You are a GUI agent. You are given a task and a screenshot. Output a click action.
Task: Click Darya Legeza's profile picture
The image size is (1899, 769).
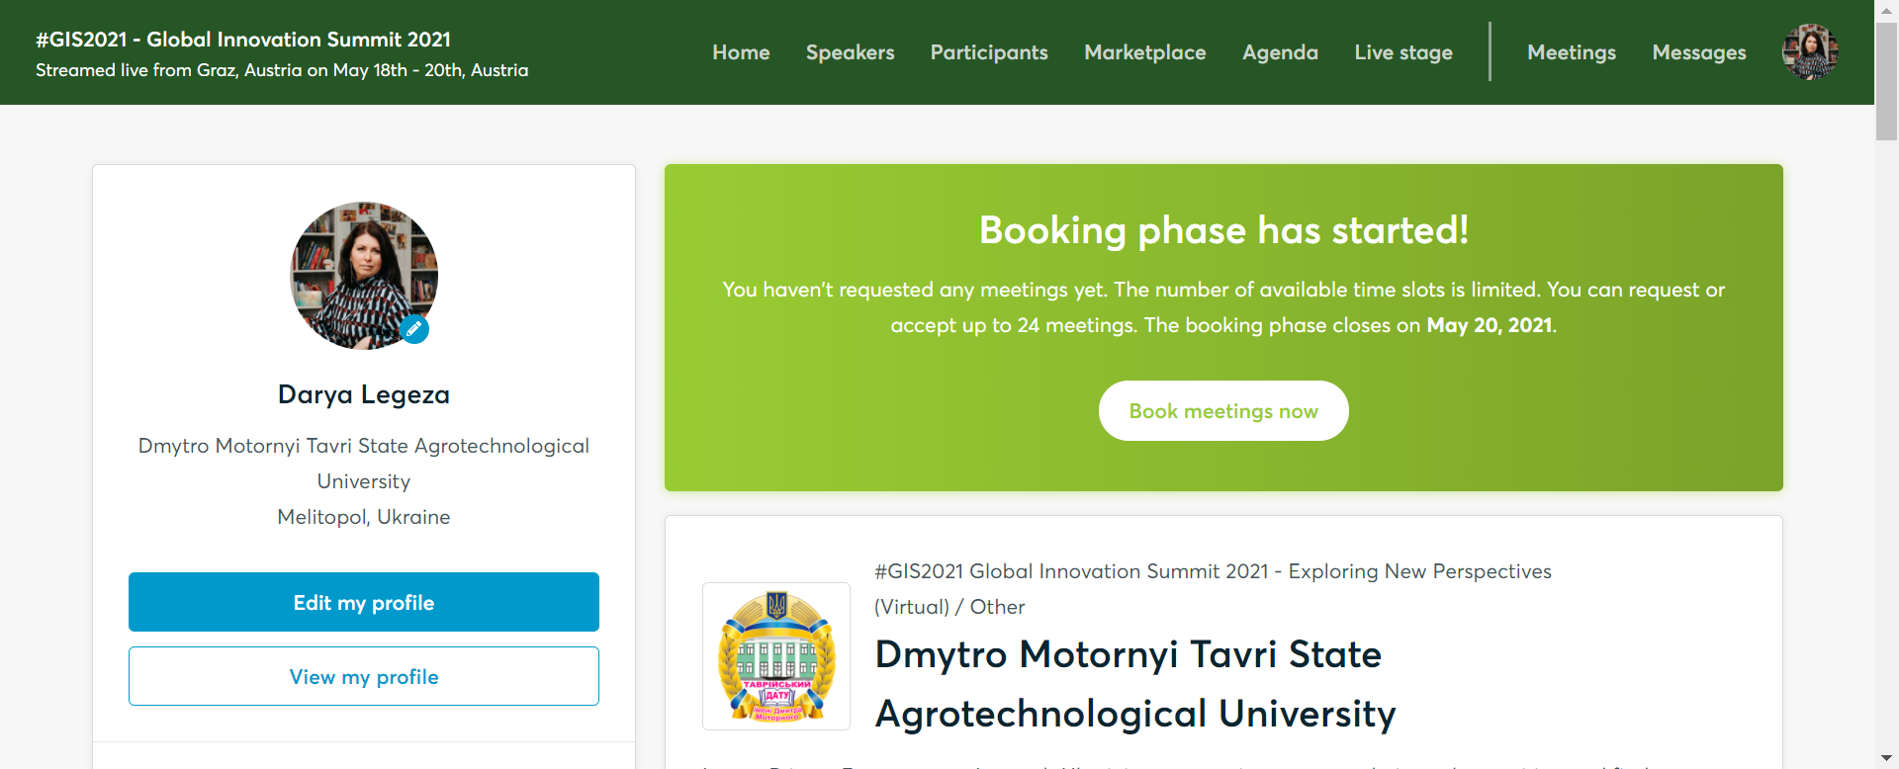362,273
